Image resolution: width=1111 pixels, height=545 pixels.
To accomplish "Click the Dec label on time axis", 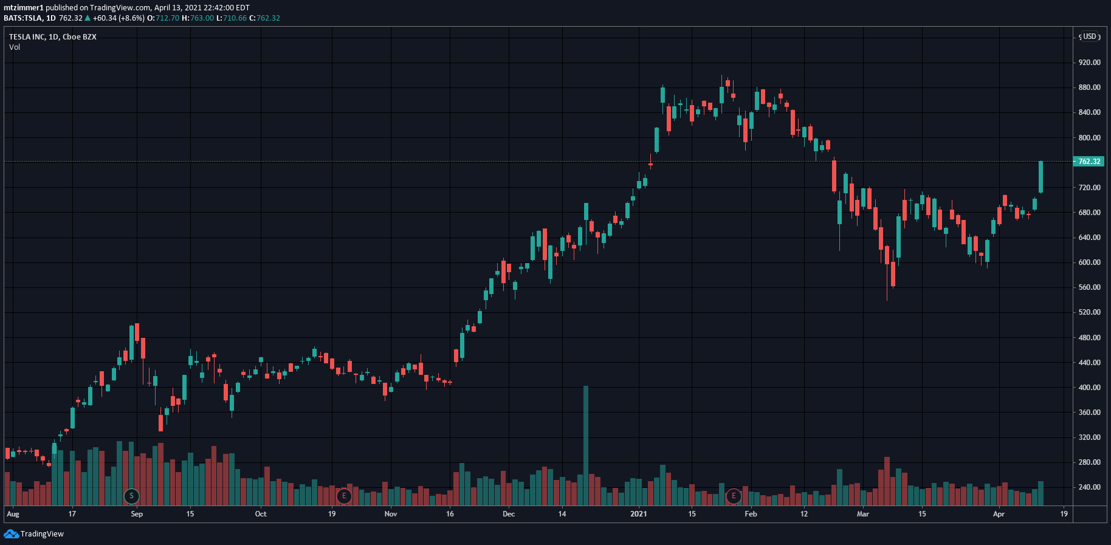I will pos(509,514).
